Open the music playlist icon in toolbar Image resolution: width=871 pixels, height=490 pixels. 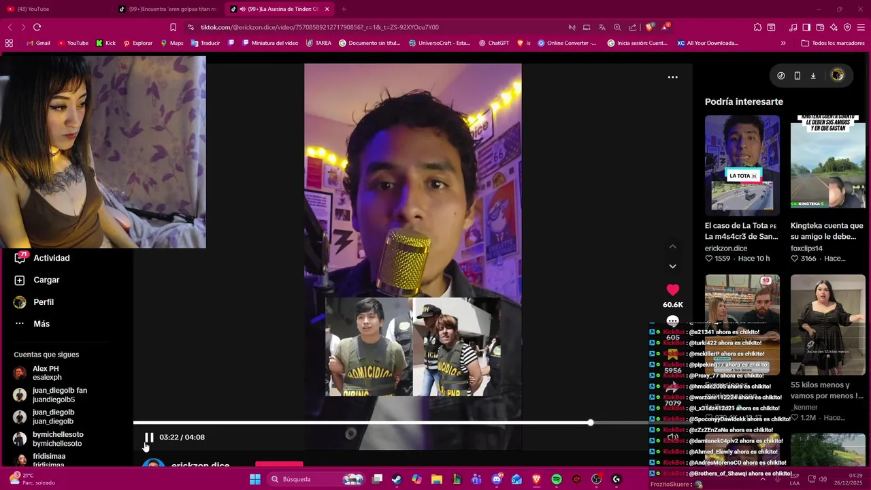click(x=793, y=27)
